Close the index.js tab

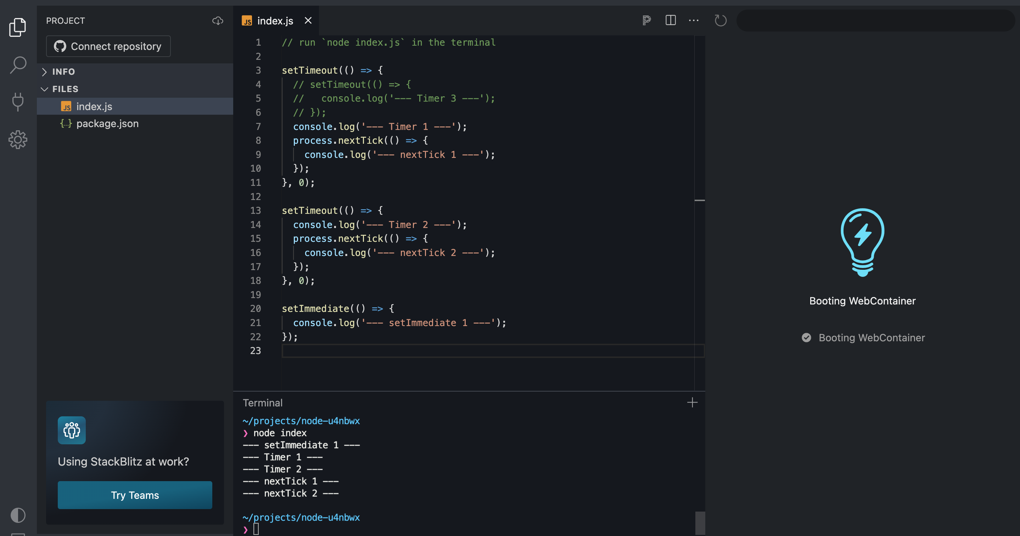(x=308, y=21)
